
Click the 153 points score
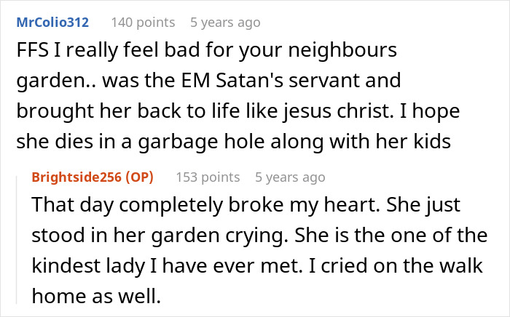[207, 177]
